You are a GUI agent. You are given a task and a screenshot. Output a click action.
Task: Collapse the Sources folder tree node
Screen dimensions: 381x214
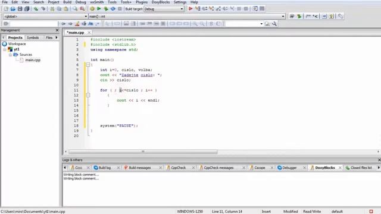(10, 55)
